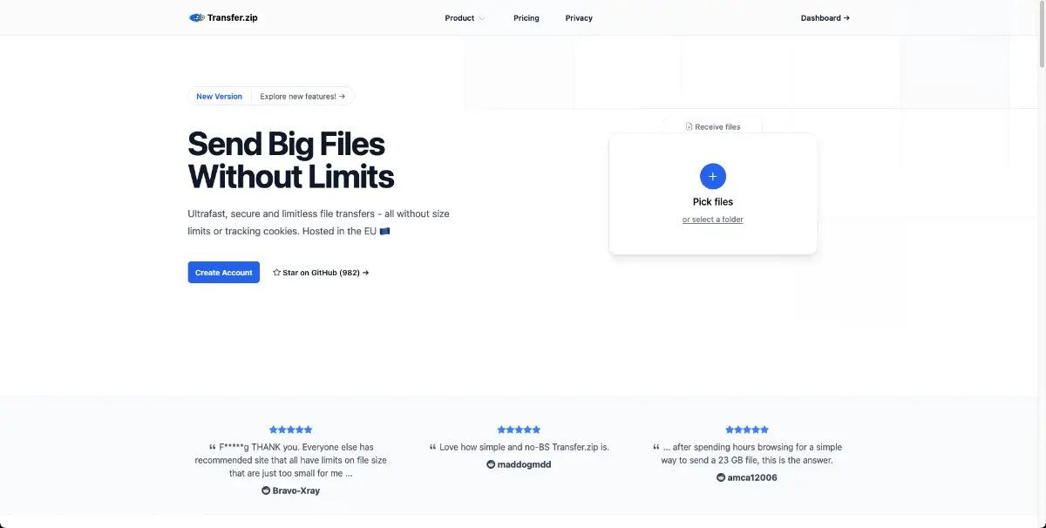Open the Privacy page
Image resolution: width=1046 pixels, height=528 pixels.
point(579,17)
